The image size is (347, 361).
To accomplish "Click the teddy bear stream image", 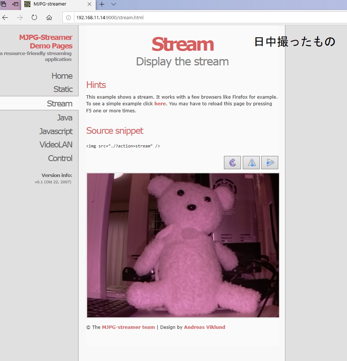I will pos(183,245).
